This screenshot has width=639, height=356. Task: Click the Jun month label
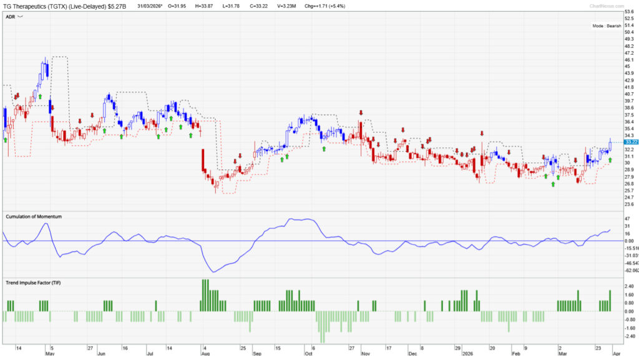[101, 354]
